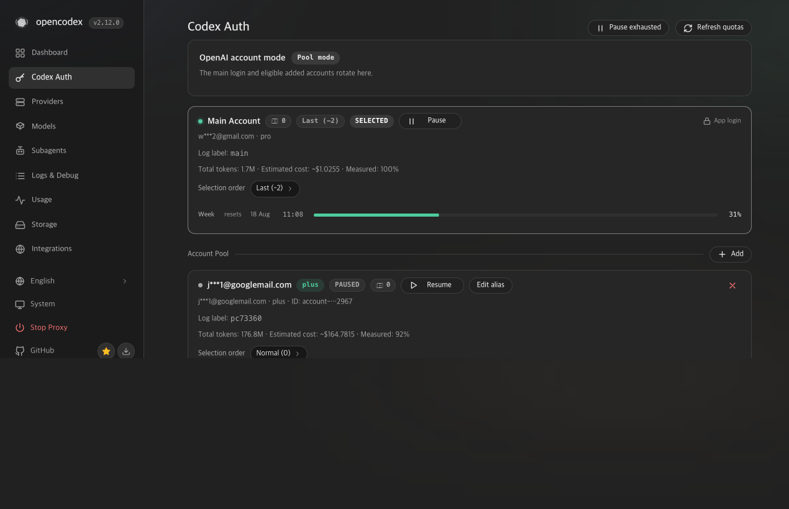Click Log label value main
789x509 pixels.
[x=239, y=153]
